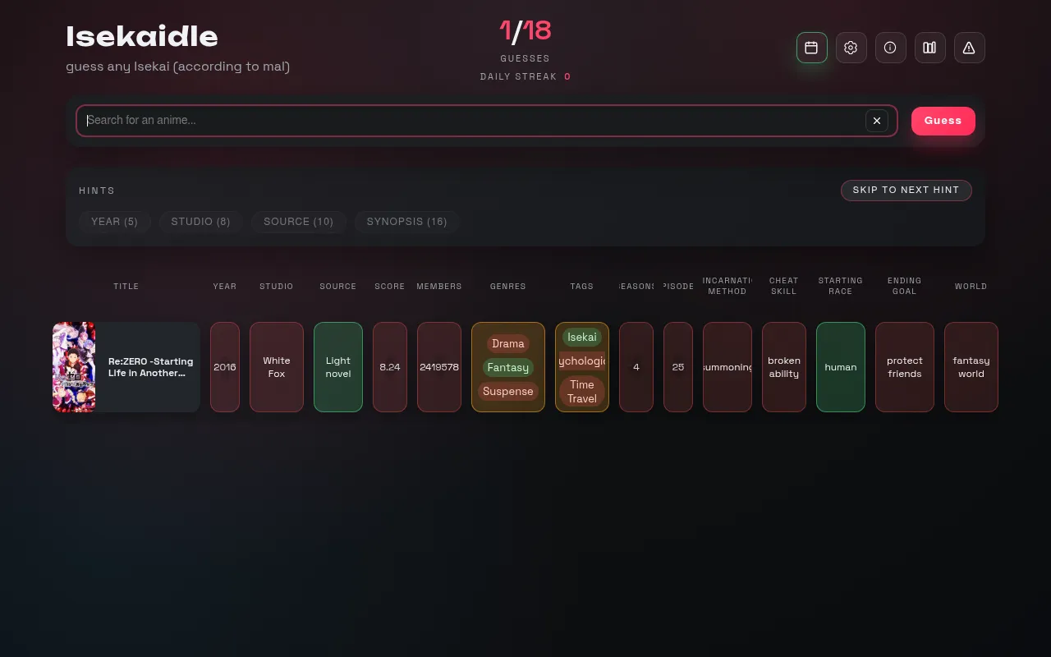Click the Guess button

pos(943,121)
